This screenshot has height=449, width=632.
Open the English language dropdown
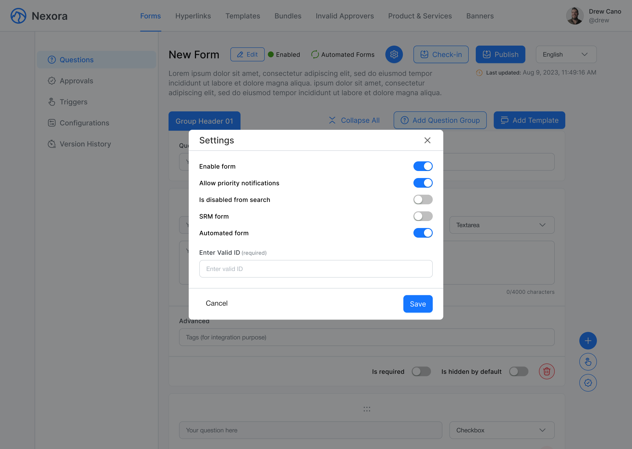(566, 54)
